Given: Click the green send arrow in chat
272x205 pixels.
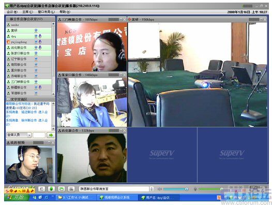Looking at the screenshot, I should click(x=51, y=135).
